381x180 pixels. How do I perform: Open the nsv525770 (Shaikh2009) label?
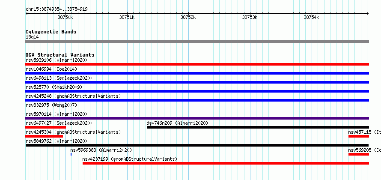[54, 87]
